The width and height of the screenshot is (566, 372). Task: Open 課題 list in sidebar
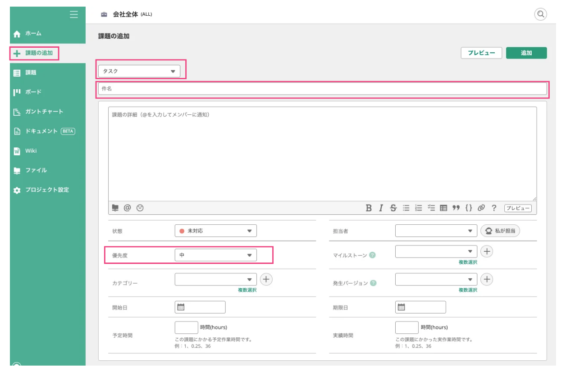pos(48,73)
